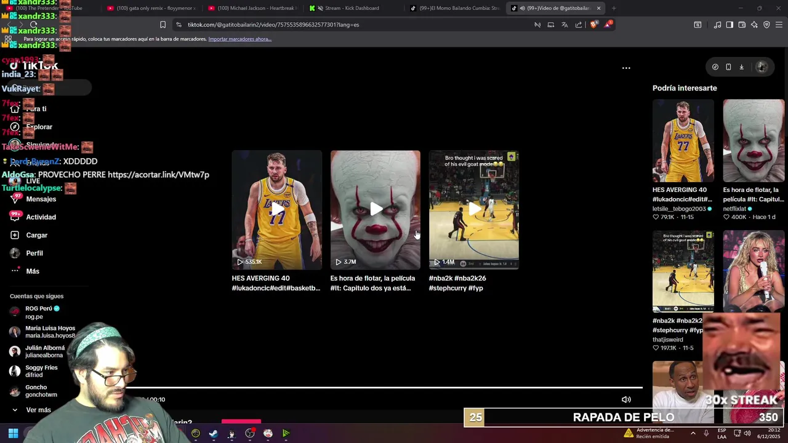This screenshot has width=788, height=443.
Task: Switch to 'gata only remix' tab
Action: (x=151, y=8)
